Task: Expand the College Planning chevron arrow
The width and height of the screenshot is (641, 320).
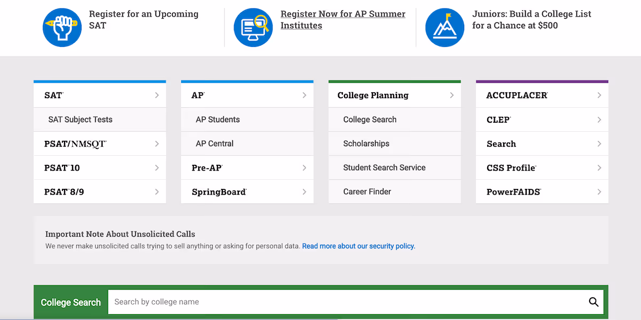Action: pos(451,95)
